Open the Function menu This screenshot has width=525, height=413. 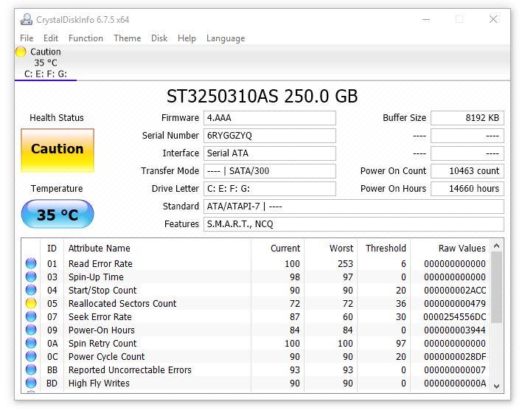(86, 38)
